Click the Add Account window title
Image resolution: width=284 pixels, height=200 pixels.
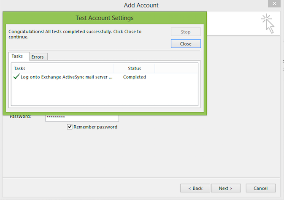pos(141,5)
